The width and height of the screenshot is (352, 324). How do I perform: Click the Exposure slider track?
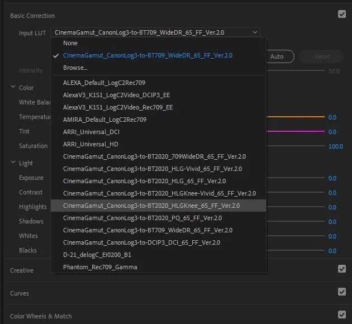coord(296,178)
